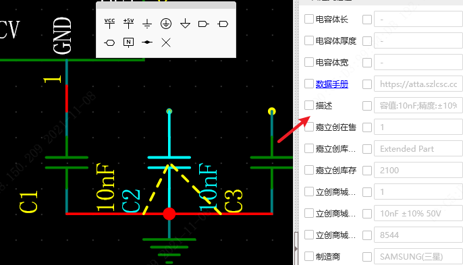Toggle second checkbox beside 嘉立创库存
Viewport: 463px width, 265px height.
[x=367, y=171]
